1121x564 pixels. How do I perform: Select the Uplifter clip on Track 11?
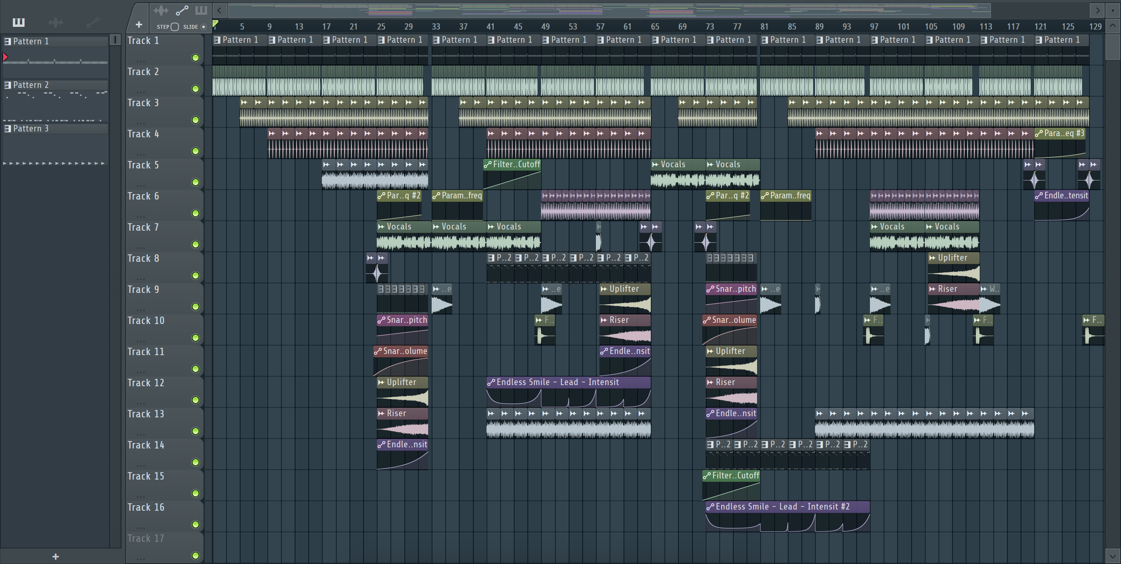pos(731,361)
